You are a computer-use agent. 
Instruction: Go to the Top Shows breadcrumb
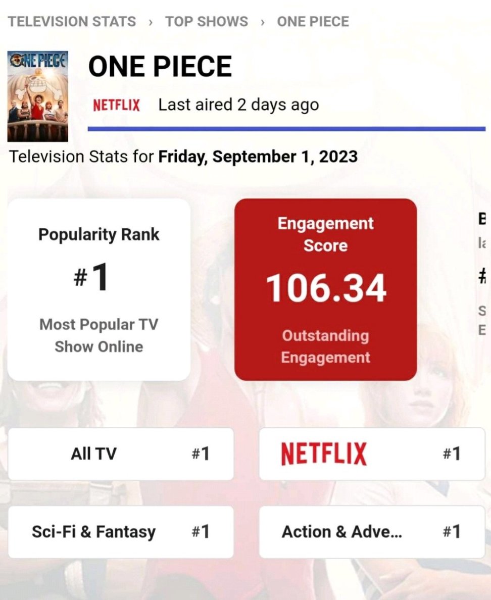pyautogui.click(x=207, y=21)
